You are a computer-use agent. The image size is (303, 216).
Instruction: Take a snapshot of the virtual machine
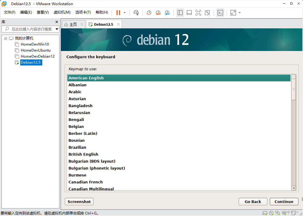click(x=148, y=12)
